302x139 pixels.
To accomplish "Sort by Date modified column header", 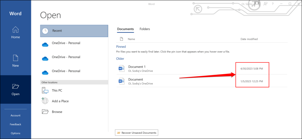I will click(x=249, y=39).
